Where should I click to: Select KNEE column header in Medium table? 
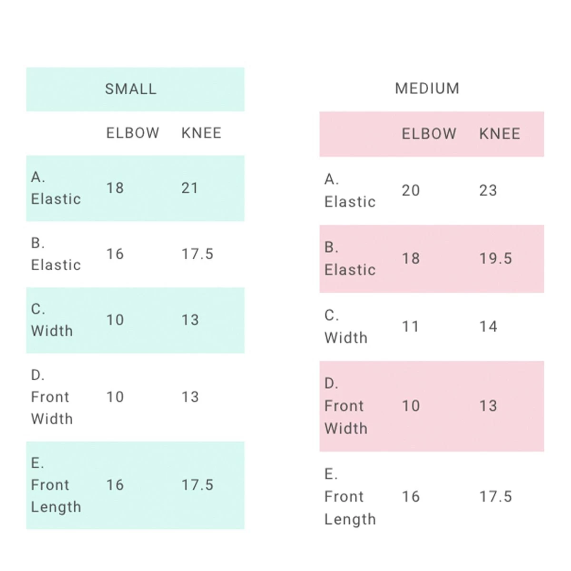[499, 134]
